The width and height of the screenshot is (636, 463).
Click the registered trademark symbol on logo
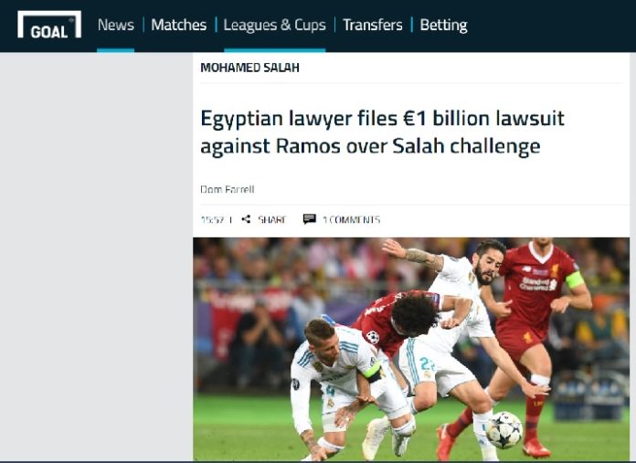tap(71, 20)
